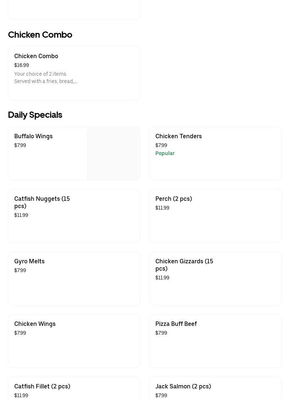Click the Daily Specials section heading
Image resolution: width=294 pixels, height=399 pixels.
click(35, 115)
